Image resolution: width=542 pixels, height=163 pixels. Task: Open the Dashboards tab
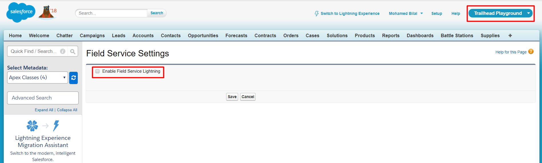tap(420, 35)
